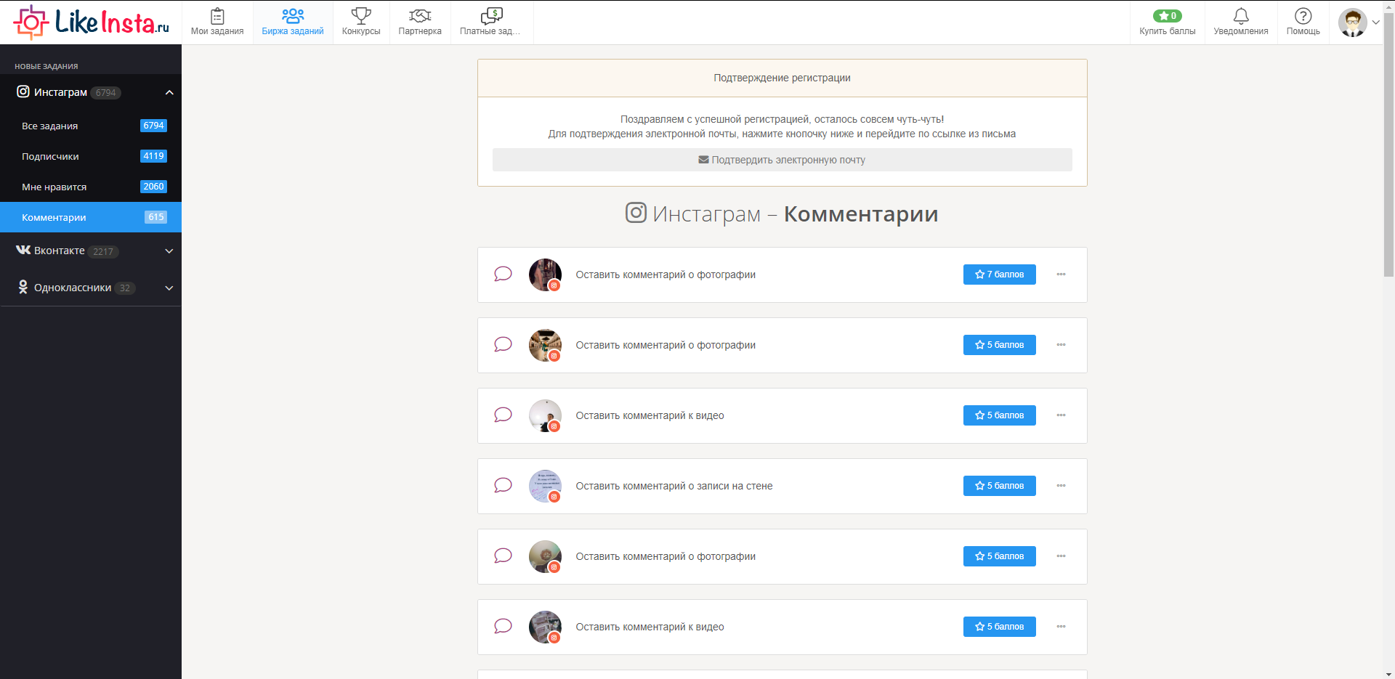Click 5 баллов button on fifth task
Screen dimensions: 1395x679
tap(999, 556)
